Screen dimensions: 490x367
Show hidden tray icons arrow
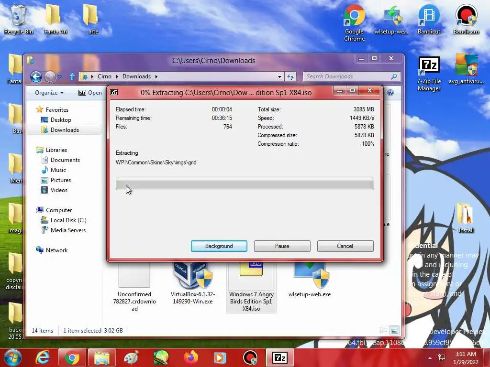tap(430, 357)
